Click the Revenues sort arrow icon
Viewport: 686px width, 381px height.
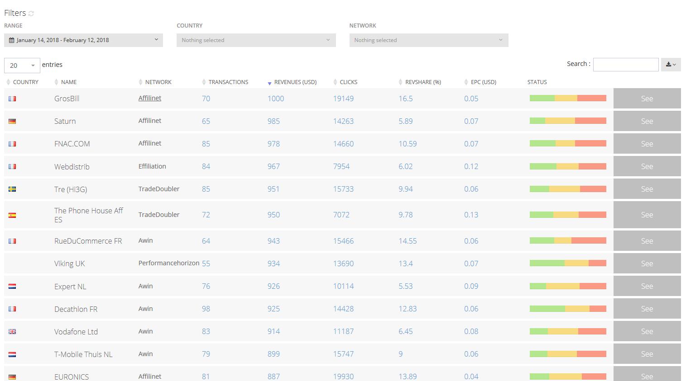[269, 83]
